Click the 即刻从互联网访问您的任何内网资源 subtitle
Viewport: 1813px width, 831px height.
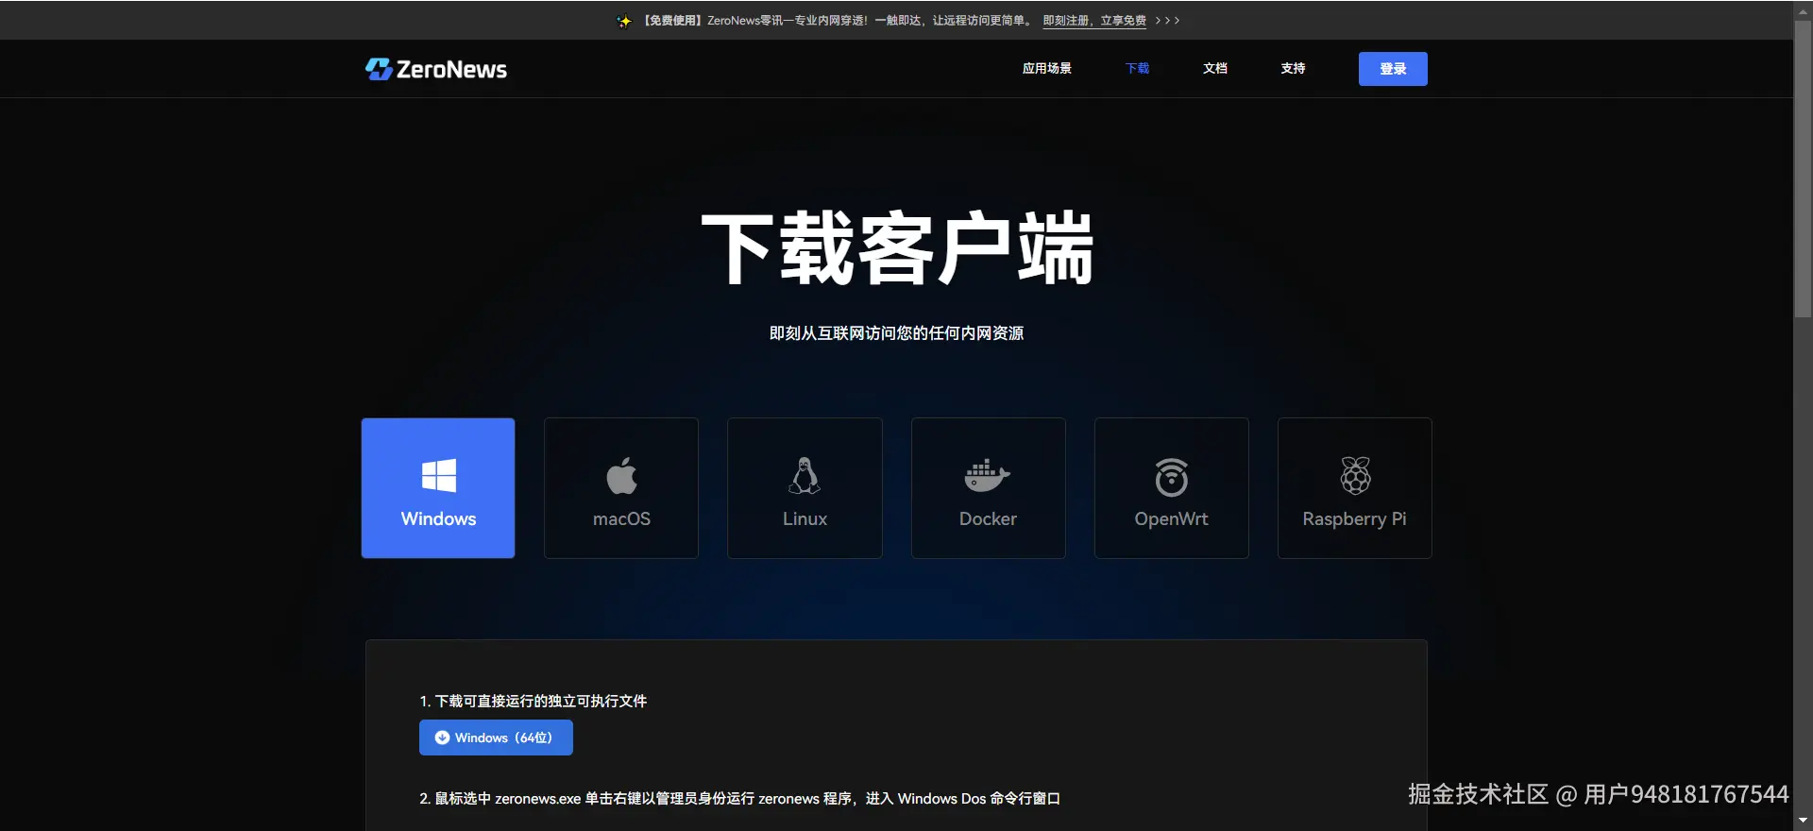(x=896, y=333)
